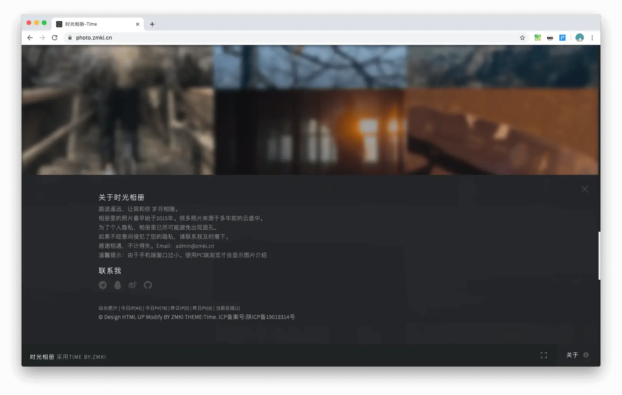Open a new browser tab
Image resolution: width=622 pixels, height=395 pixels.
tap(152, 24)
